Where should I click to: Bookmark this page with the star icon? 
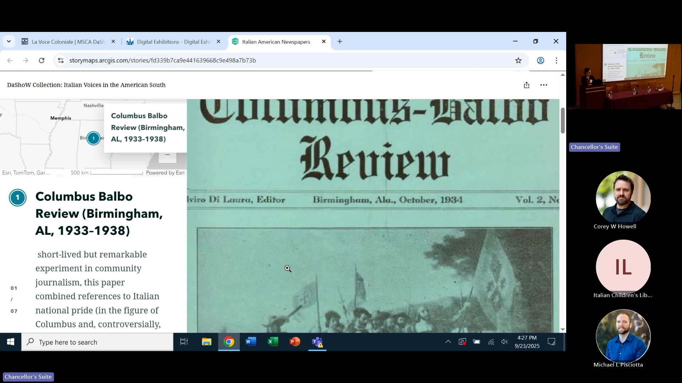(518, 61)
